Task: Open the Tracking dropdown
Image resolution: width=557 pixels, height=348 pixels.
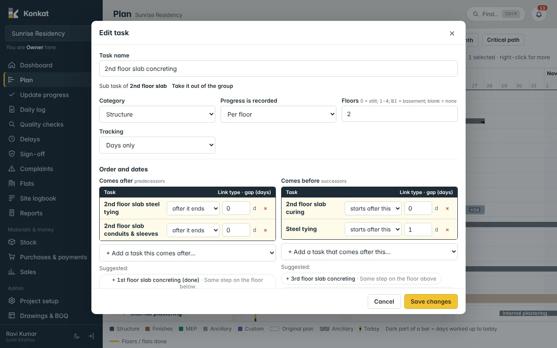Action: (x=157, y=145)
